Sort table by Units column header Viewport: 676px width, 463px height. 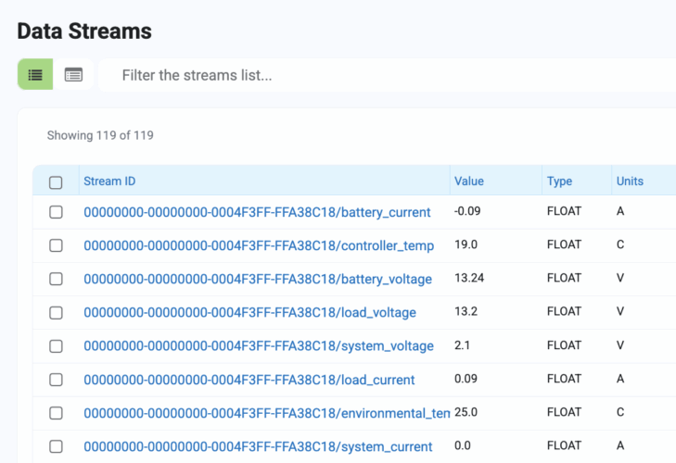pos(630,181)
